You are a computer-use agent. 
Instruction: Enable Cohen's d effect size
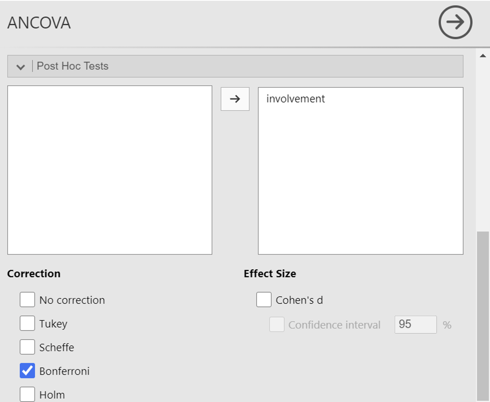point(264,300)
